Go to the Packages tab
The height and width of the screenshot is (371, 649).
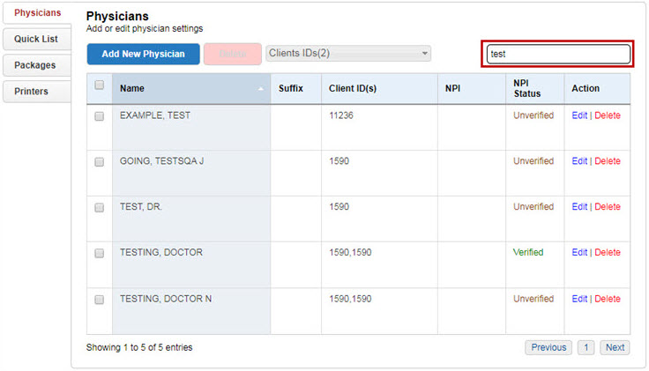point(35,65)
